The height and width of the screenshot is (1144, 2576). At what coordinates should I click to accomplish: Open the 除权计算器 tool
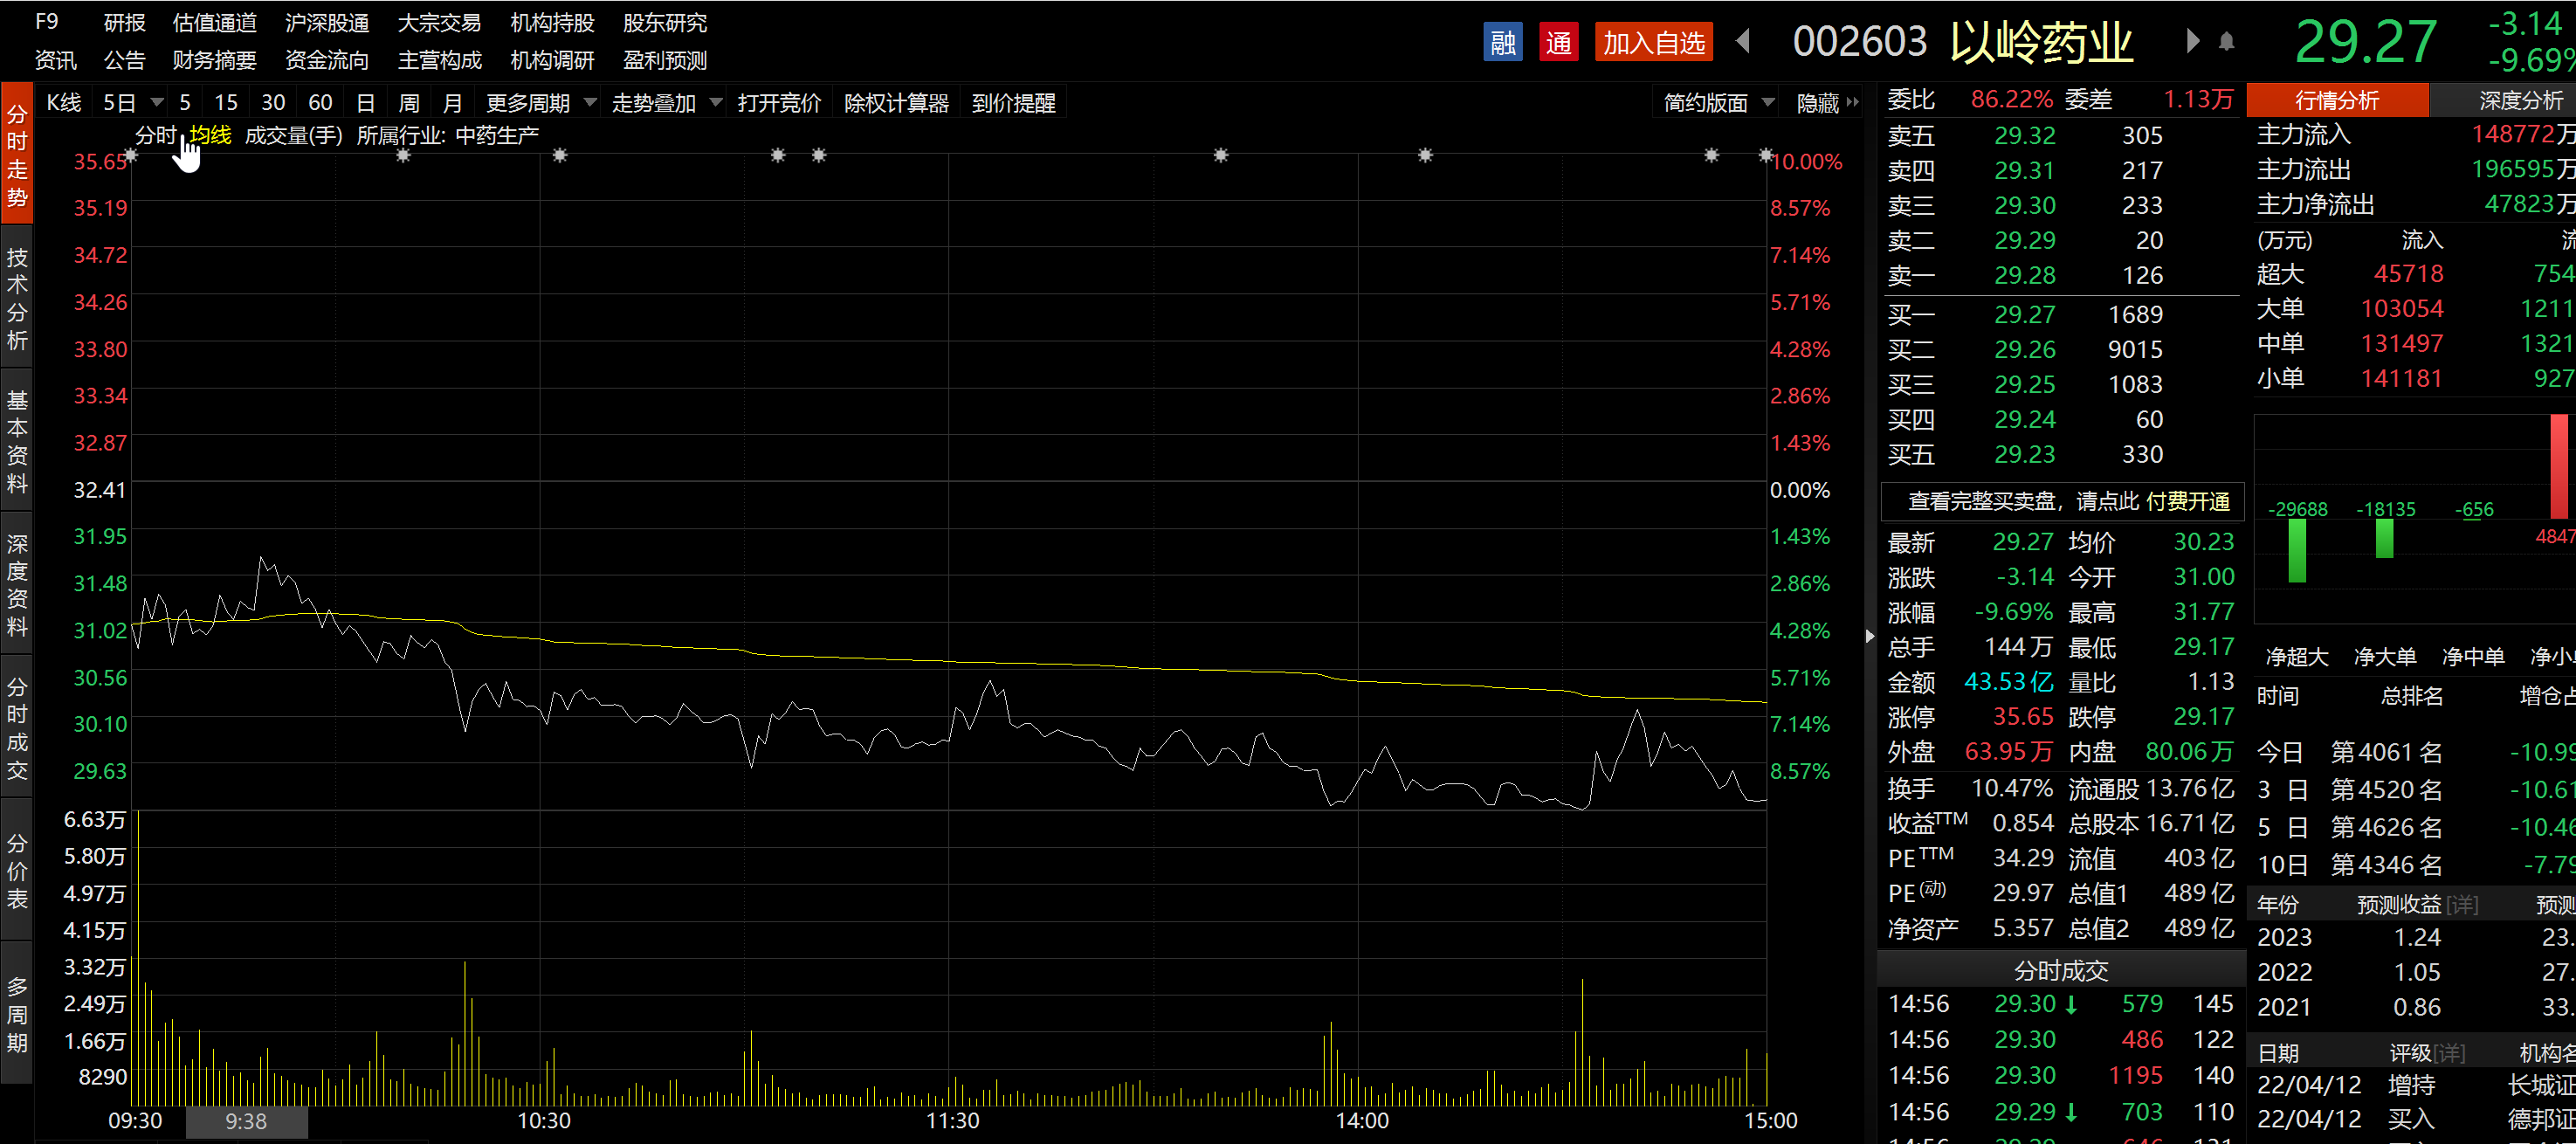coord(896,103)
